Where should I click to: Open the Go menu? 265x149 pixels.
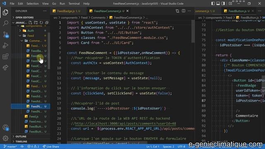(54, 4)
